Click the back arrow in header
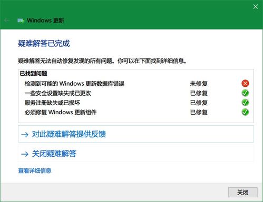This screenshot has width=263, height=202. click(x=7, y=21)
